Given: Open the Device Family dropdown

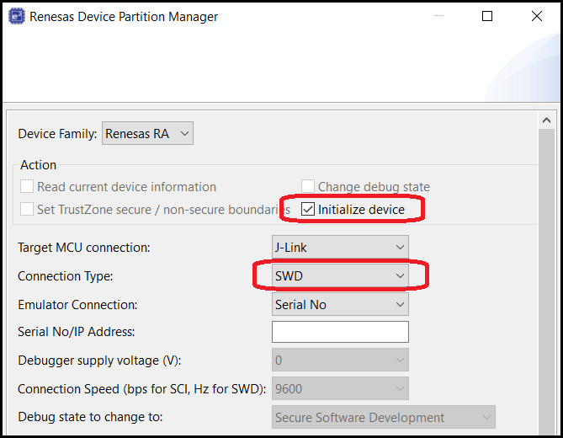Looking at the screenshot, I should point(147,133).
